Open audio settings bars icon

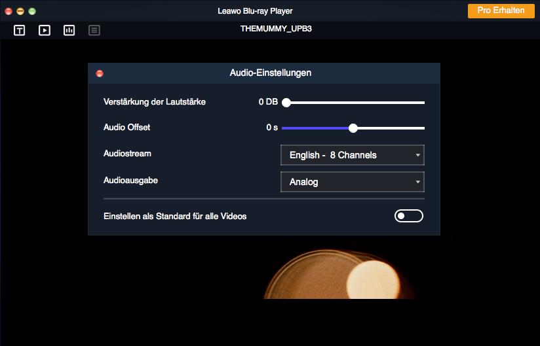[69, 30]
